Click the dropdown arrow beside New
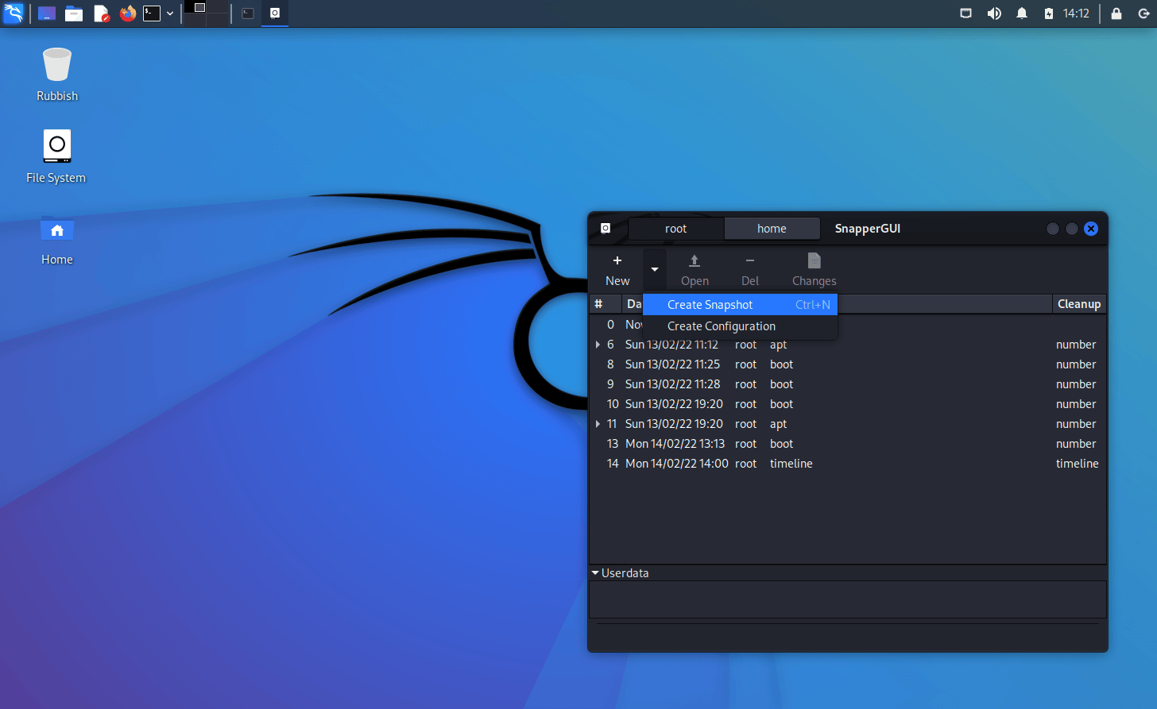Screen dimensions: 1157x709 point(655,270)
